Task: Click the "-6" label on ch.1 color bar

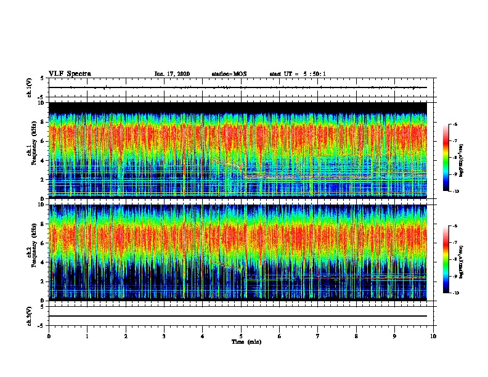Action: tap(455, 124)
